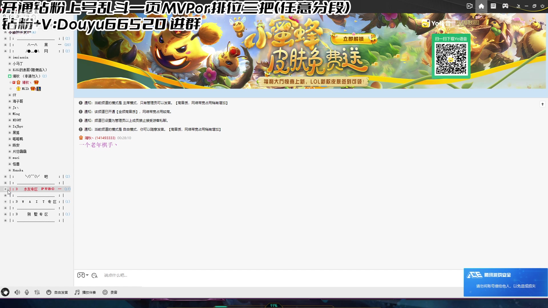Click the user avatar in the bottom-left corner
Image resolution: width=548 pixels, height=308 pixels.
point(5,292)
